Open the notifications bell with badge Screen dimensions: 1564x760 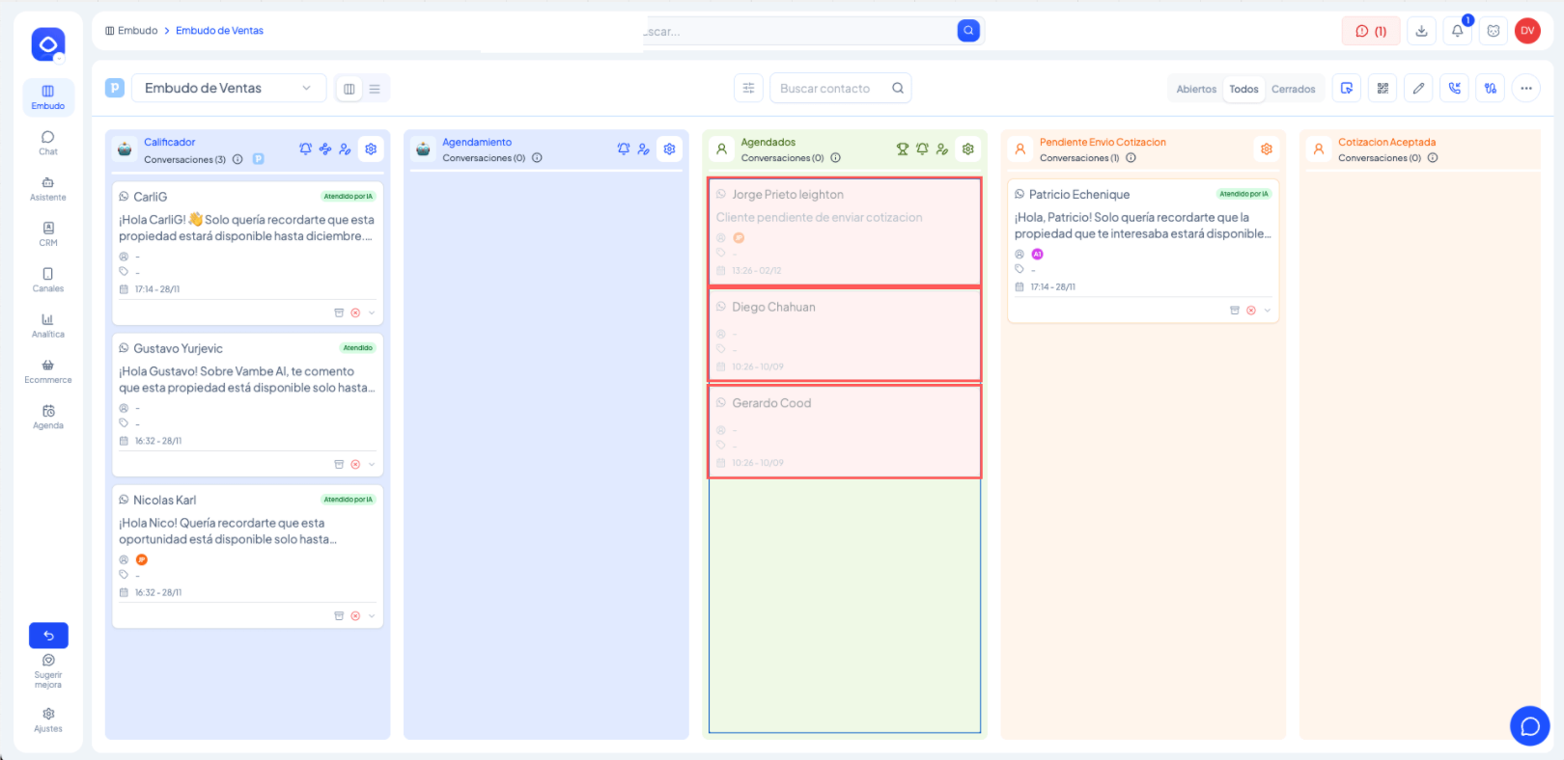[x=1458, y=31]
